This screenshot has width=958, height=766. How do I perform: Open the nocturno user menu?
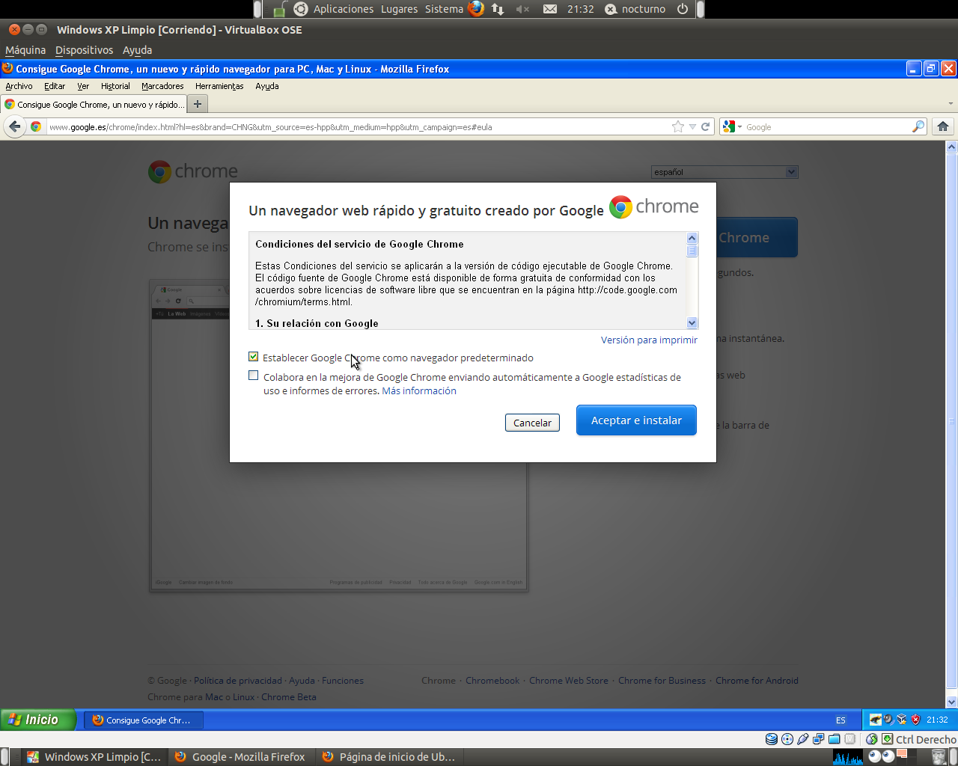635,9
